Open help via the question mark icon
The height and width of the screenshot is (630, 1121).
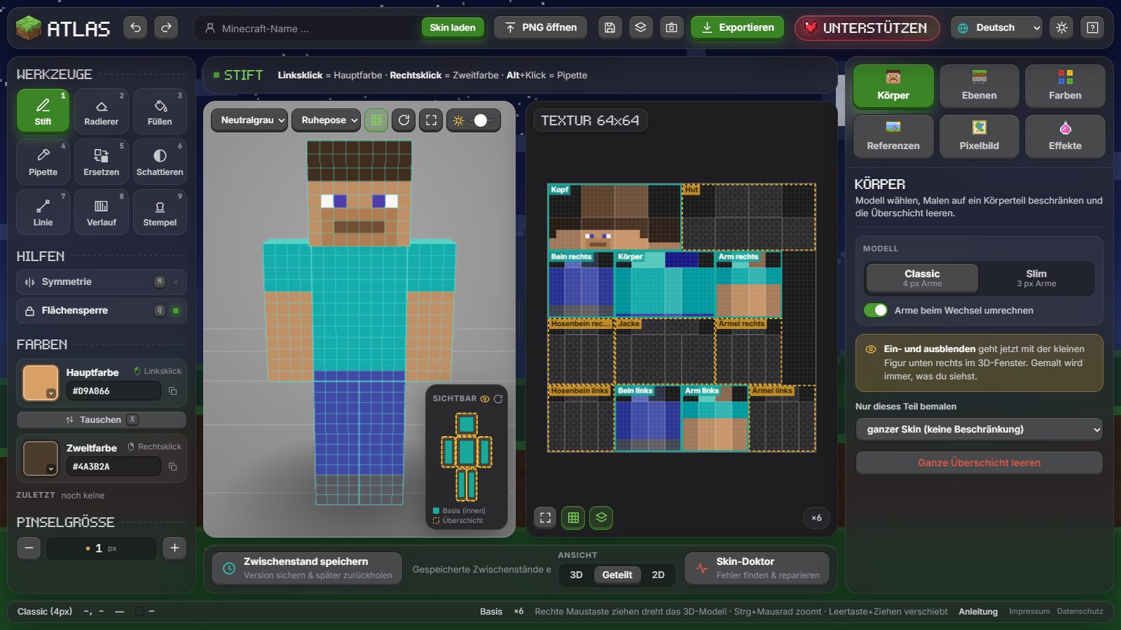(x=1092, y=28)
